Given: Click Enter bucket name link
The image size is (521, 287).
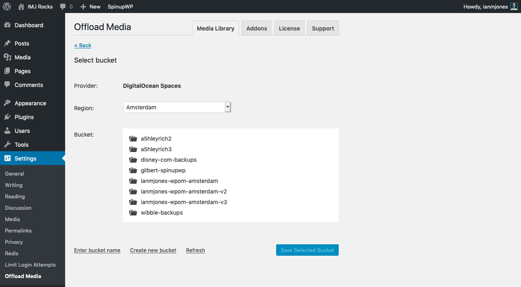Looking at the screenshot, I should (x=97, y=250).
